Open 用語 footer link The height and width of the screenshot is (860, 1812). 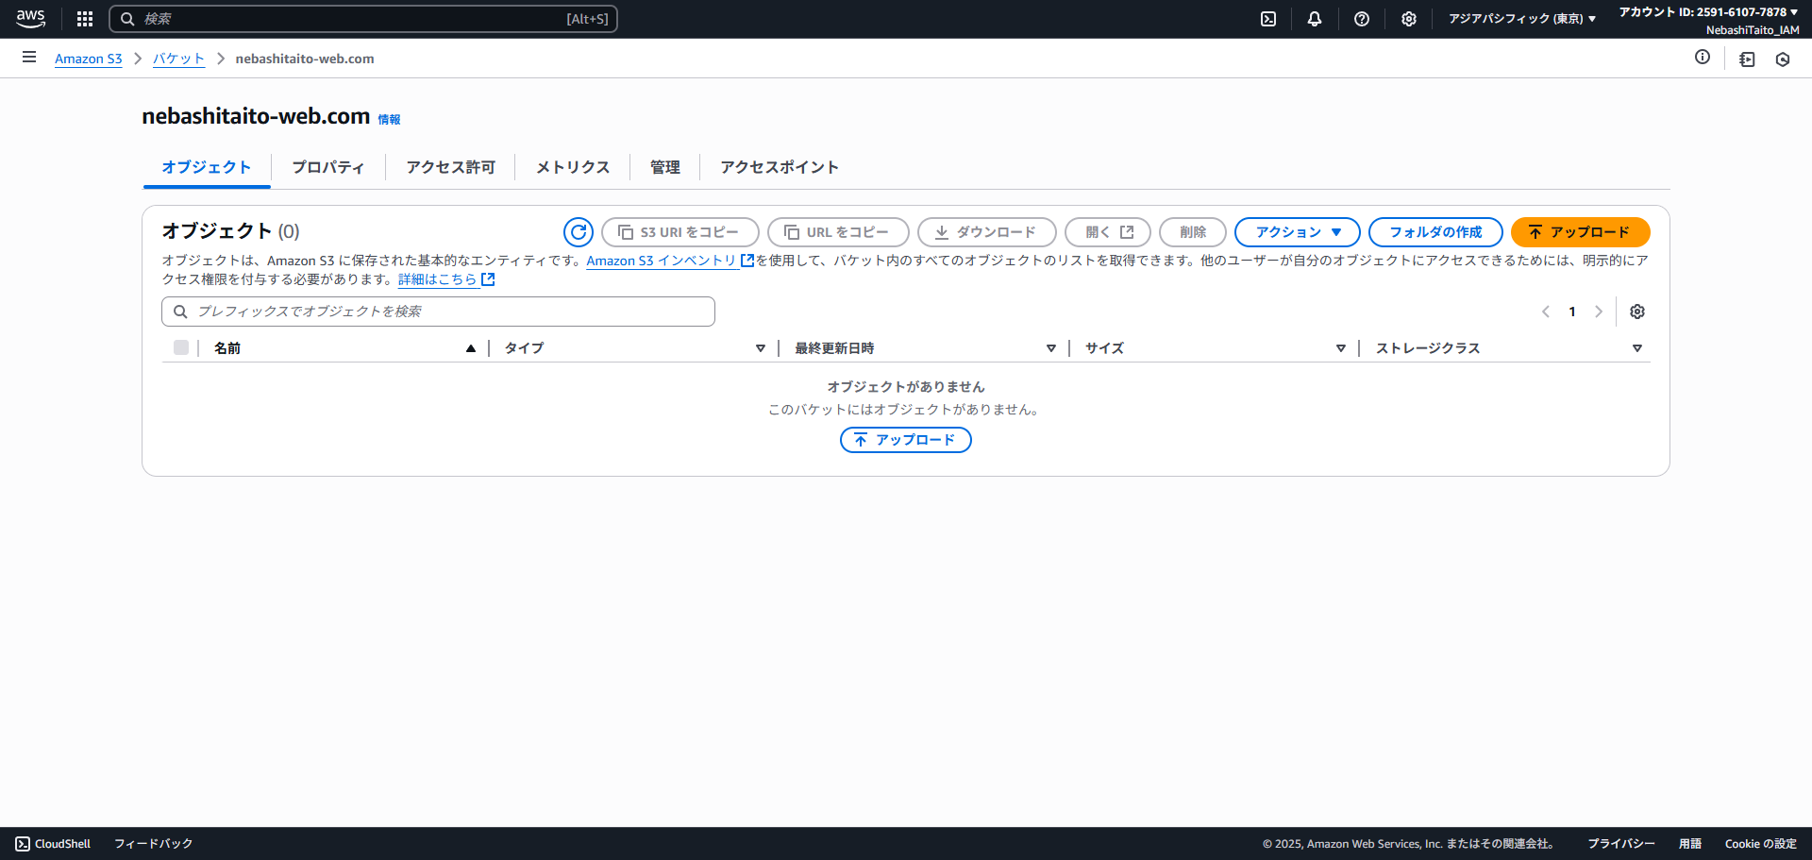(1690, 844)
